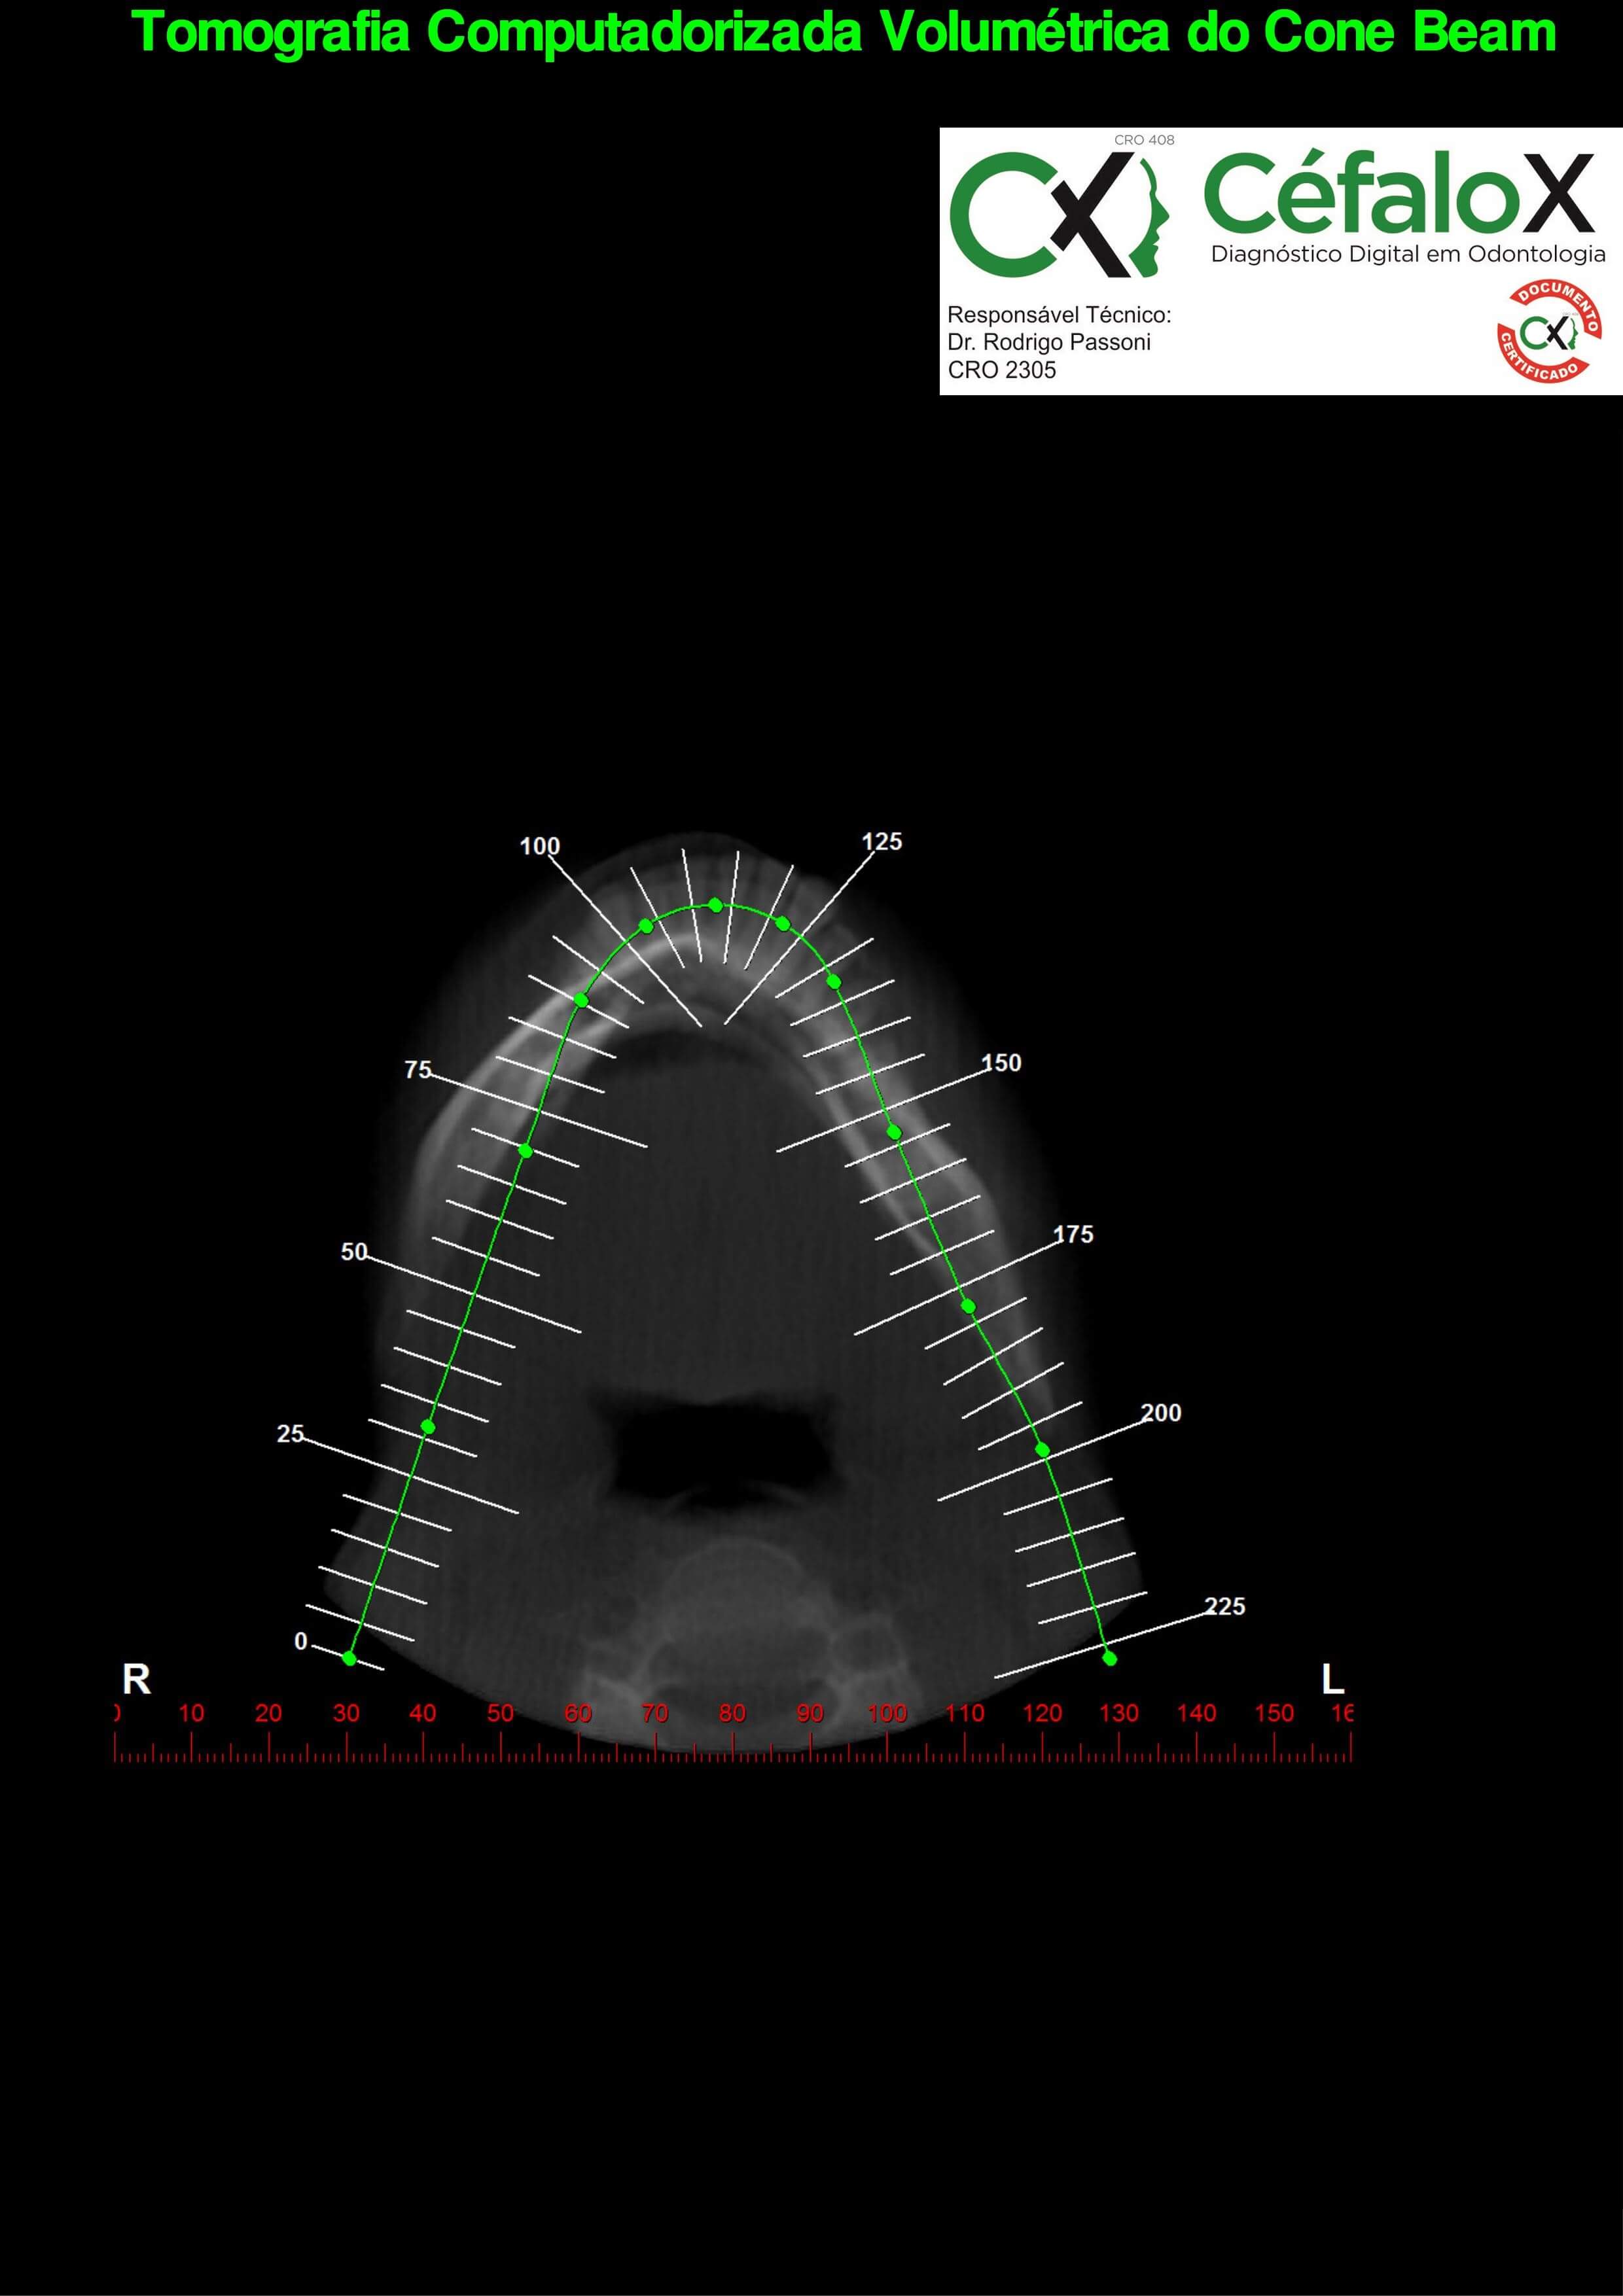This screenshot has height=2296, width=1623.
Task: Click the green endpoint near label 225
Action: point(1109,1658)
